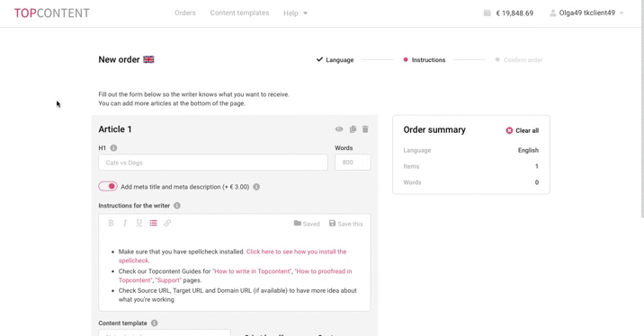Screen dimensions: 644x336
Task: Toggle bold formatting in the editor
Action: coord(111,223)
